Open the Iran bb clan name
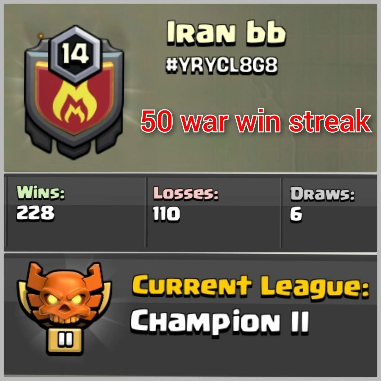Viewport: 381px width, 381px height. tap(226, 33)
